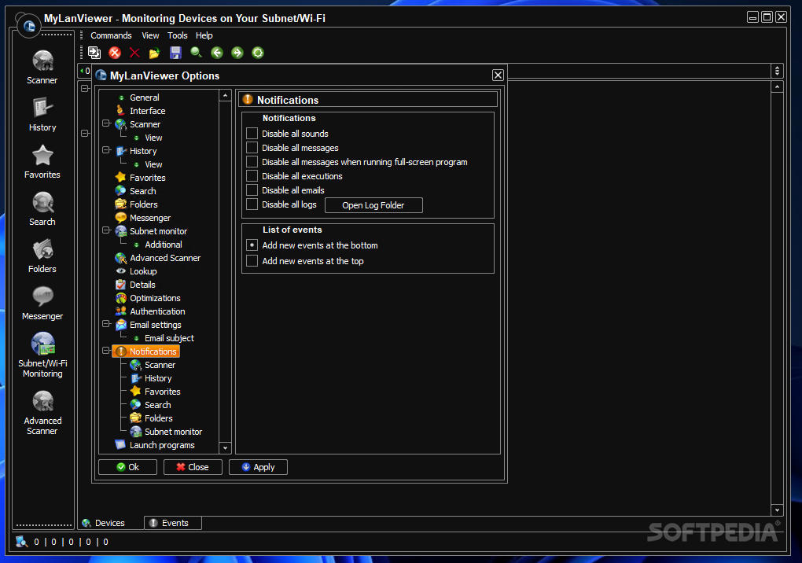
Task: Close the MyLanViewer Options dialog with X
Action: (x=498, y=75)
